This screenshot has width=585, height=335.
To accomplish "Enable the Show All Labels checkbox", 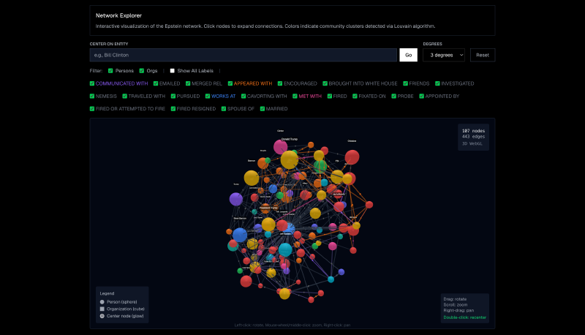I will point(172,71).
